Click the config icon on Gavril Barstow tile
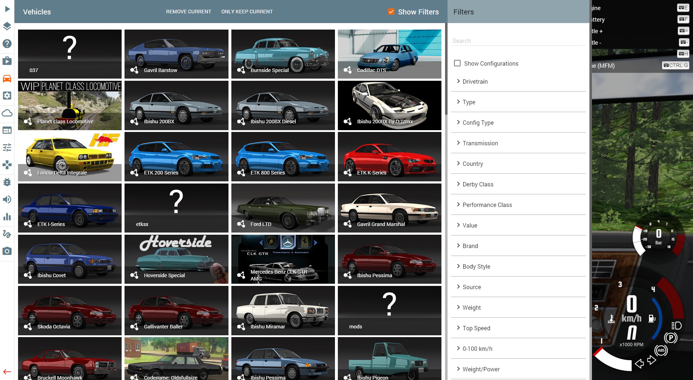693x380 pixels. (134, 70)
